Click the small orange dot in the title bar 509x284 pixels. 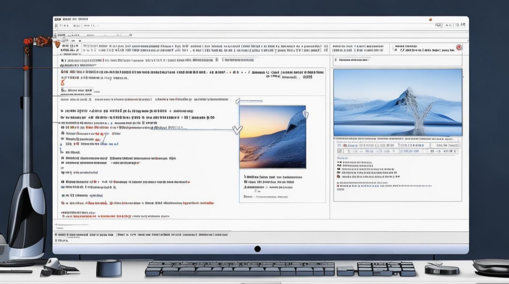pos(430,19)
